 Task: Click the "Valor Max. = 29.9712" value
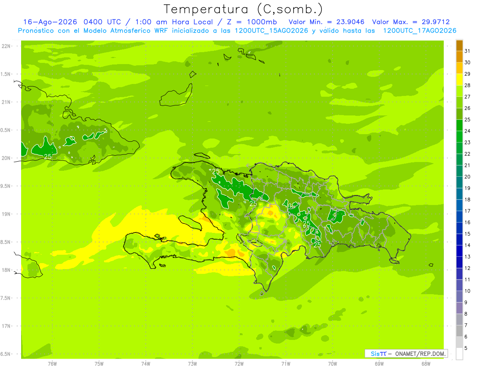pyautogui.click(x=411, y=22)
